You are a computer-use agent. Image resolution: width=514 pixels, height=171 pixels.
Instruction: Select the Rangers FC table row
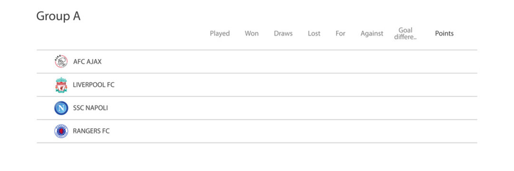pyautogui.click(x=257, y=131)
